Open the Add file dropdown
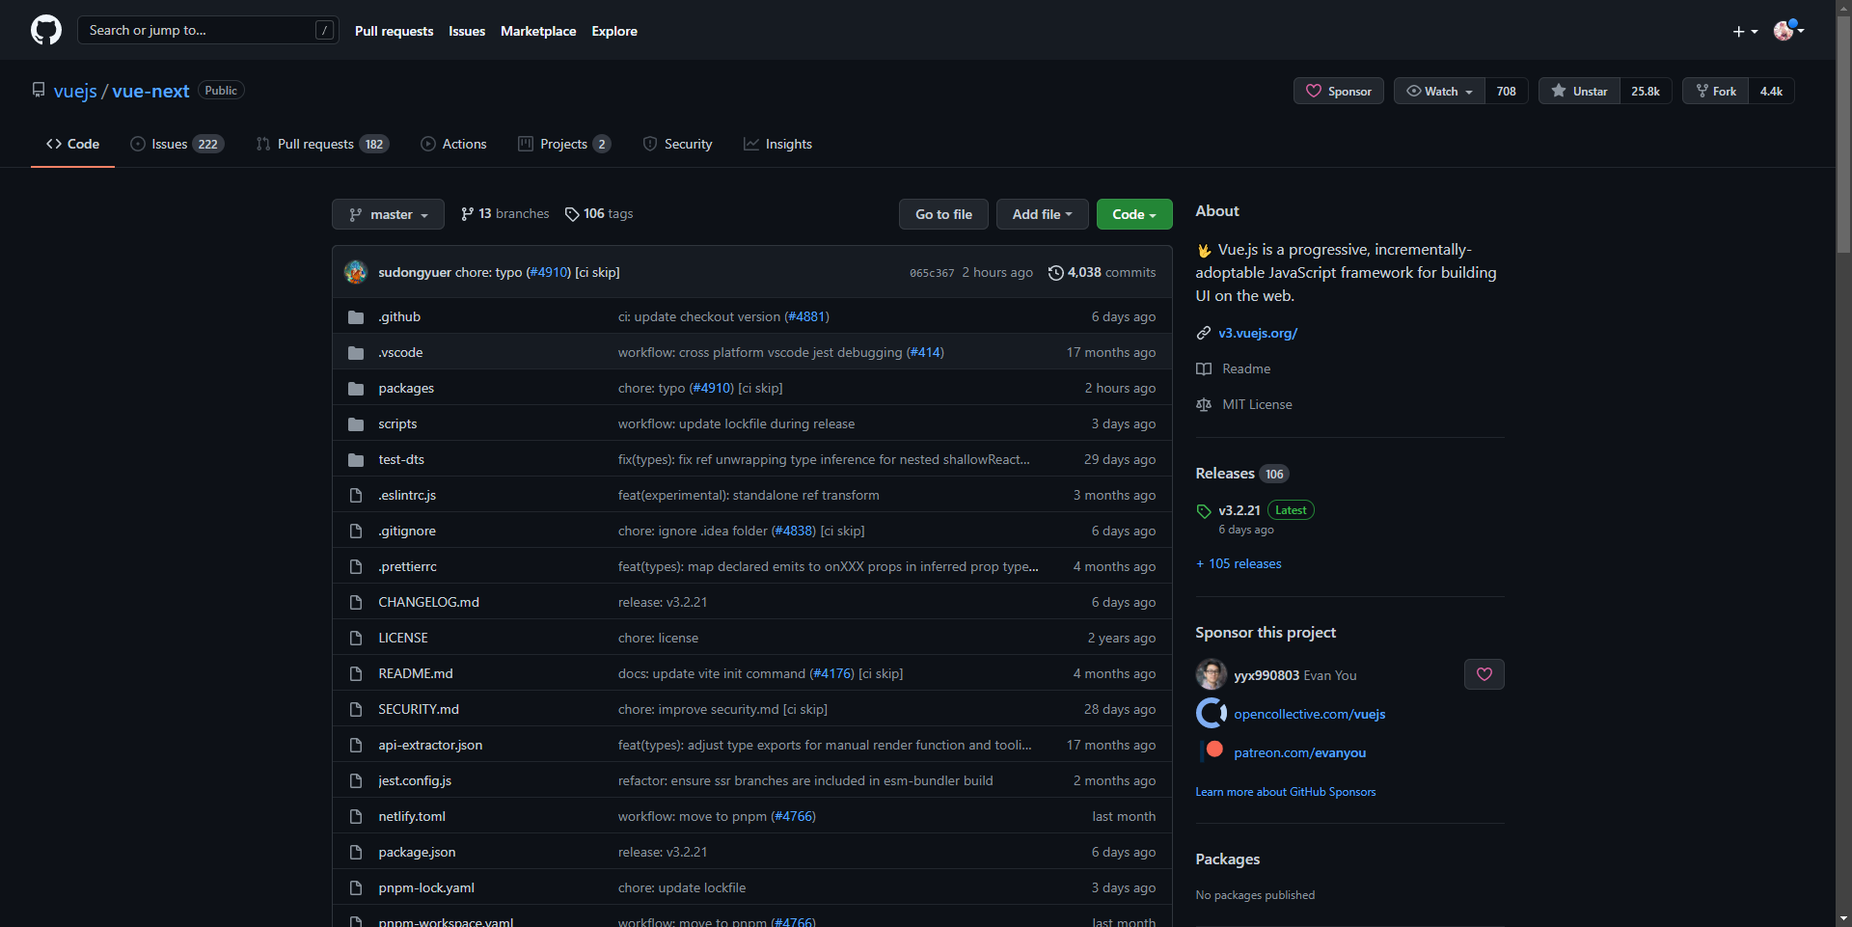 pyautogui.click(x=1042, y=214)
